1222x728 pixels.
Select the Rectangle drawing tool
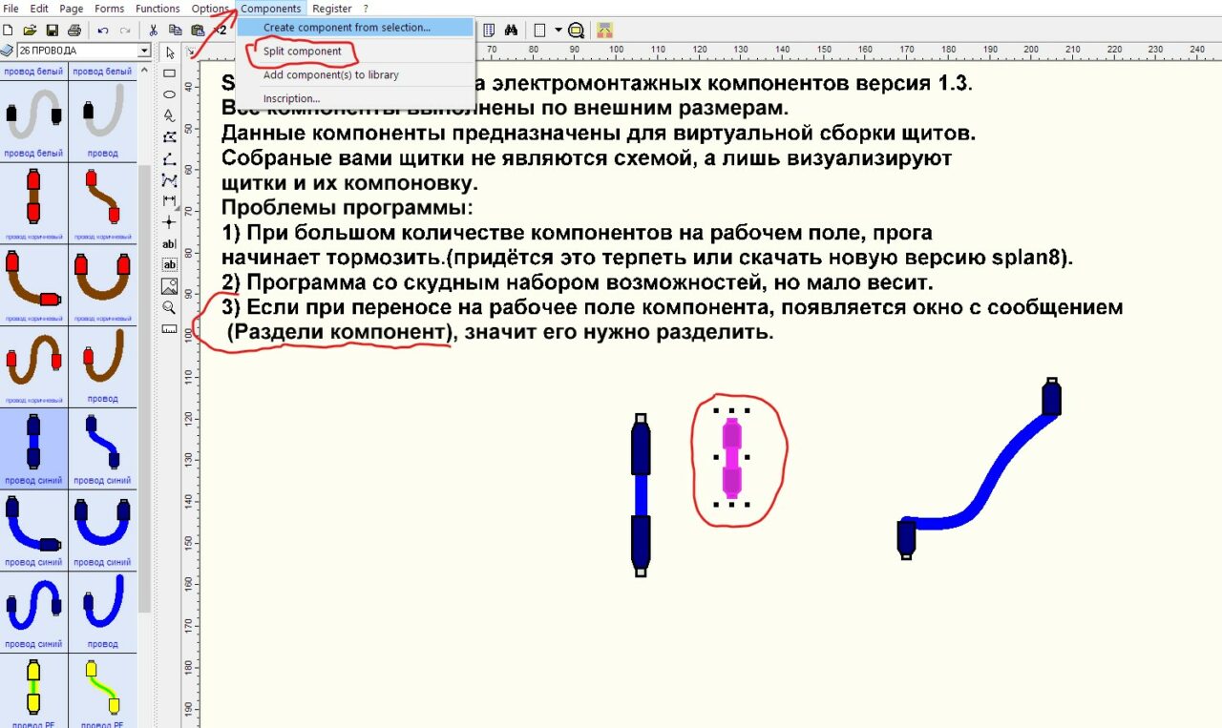pos(170,73)
